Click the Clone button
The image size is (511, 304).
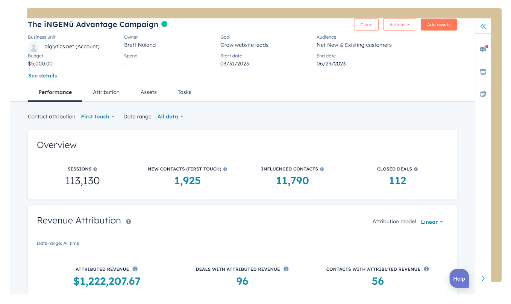pyautogui.click(x=366, y=25)
